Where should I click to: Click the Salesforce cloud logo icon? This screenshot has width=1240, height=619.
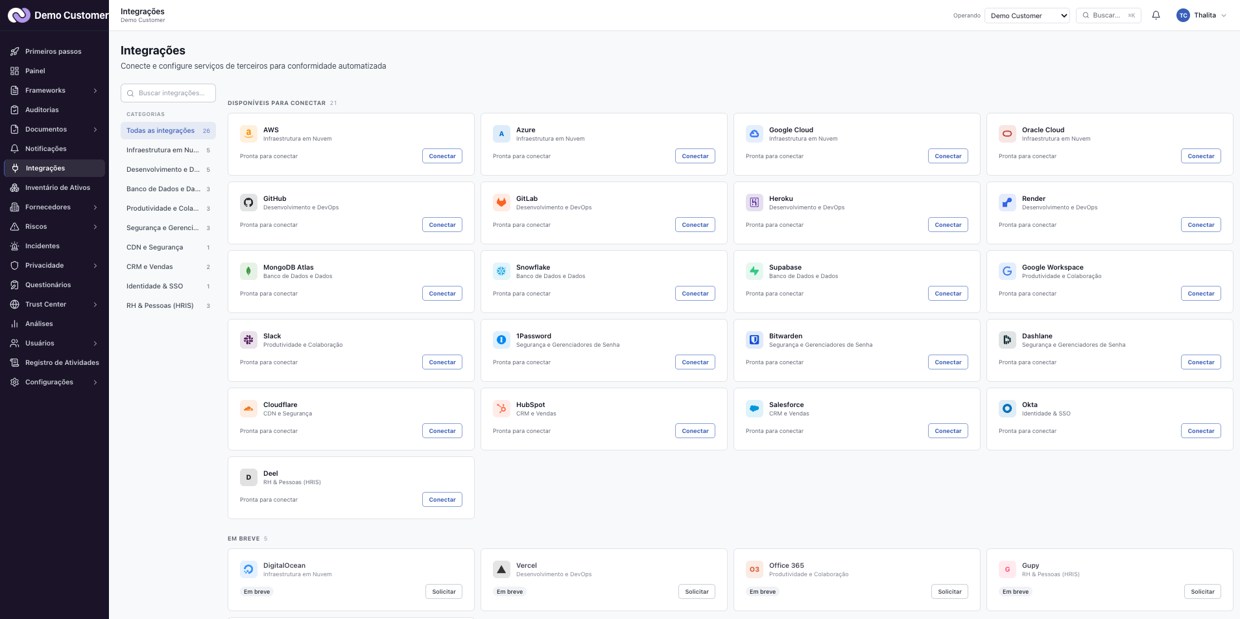pyautogui.click(x=754, y=408)
